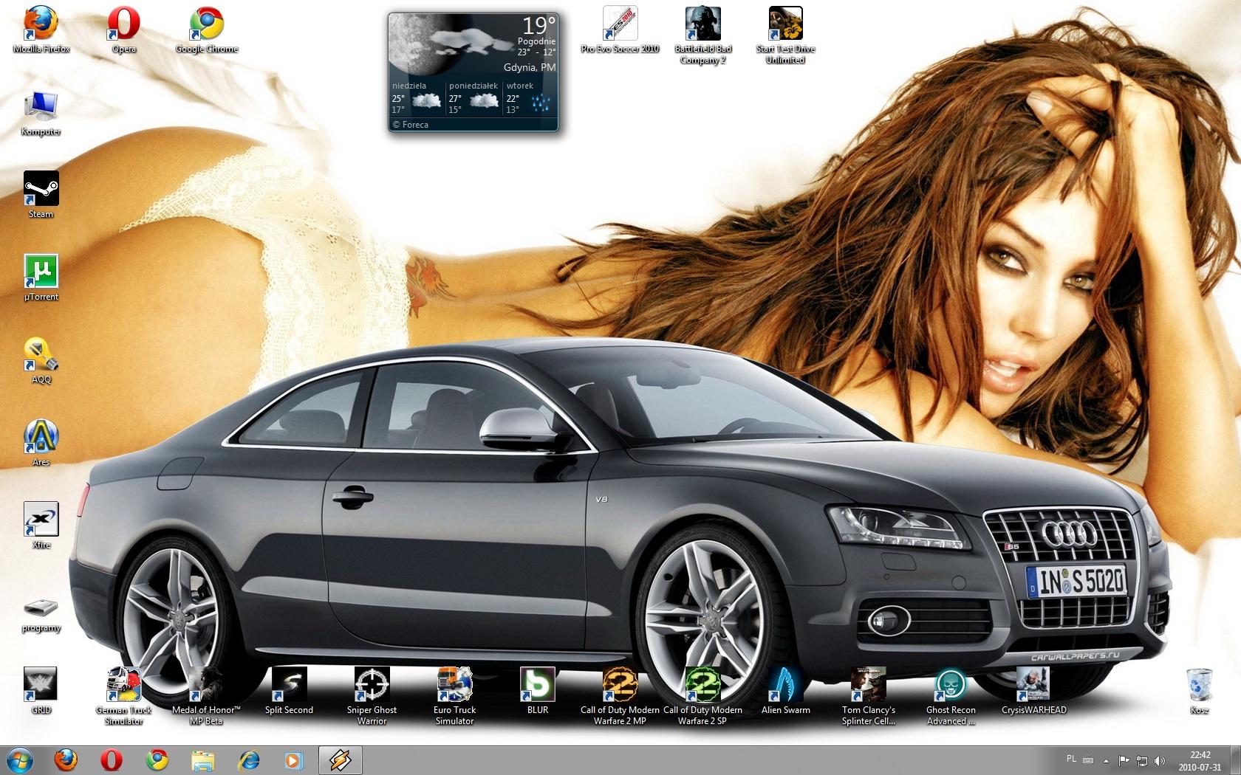Select the Medal of Honor MP Beta shortcut

click(x=206, y=697)
